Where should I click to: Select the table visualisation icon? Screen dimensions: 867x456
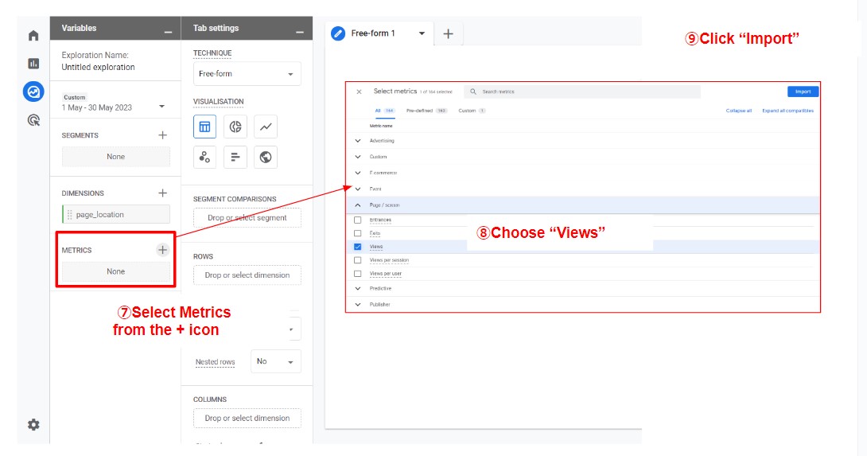(204, 127)
